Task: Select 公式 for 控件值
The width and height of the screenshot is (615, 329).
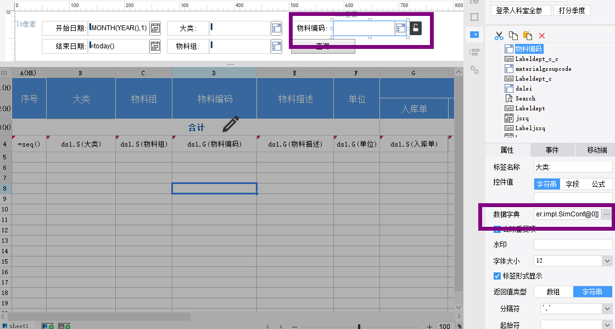Action: click(598, 184)
